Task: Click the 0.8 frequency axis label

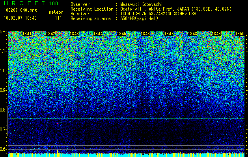Action: coord(3,110)
